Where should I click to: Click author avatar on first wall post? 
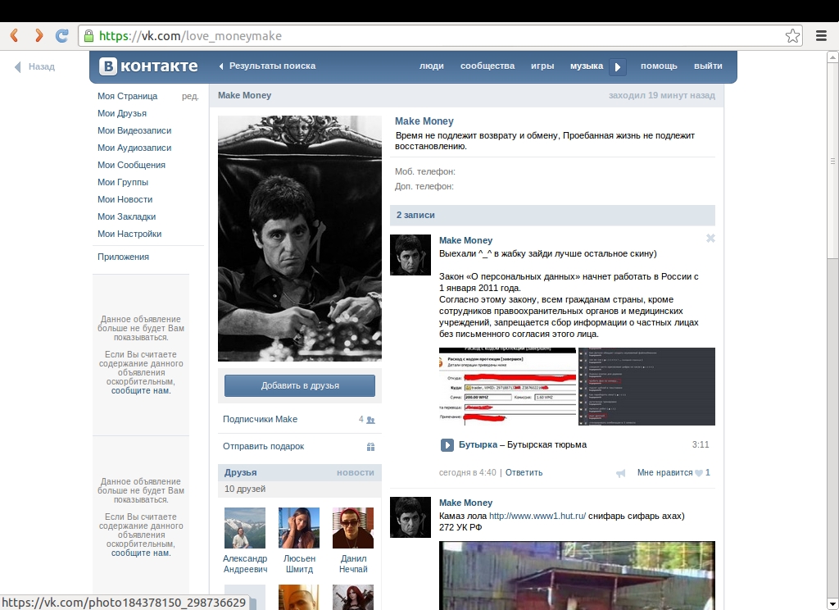pos(410,255)
